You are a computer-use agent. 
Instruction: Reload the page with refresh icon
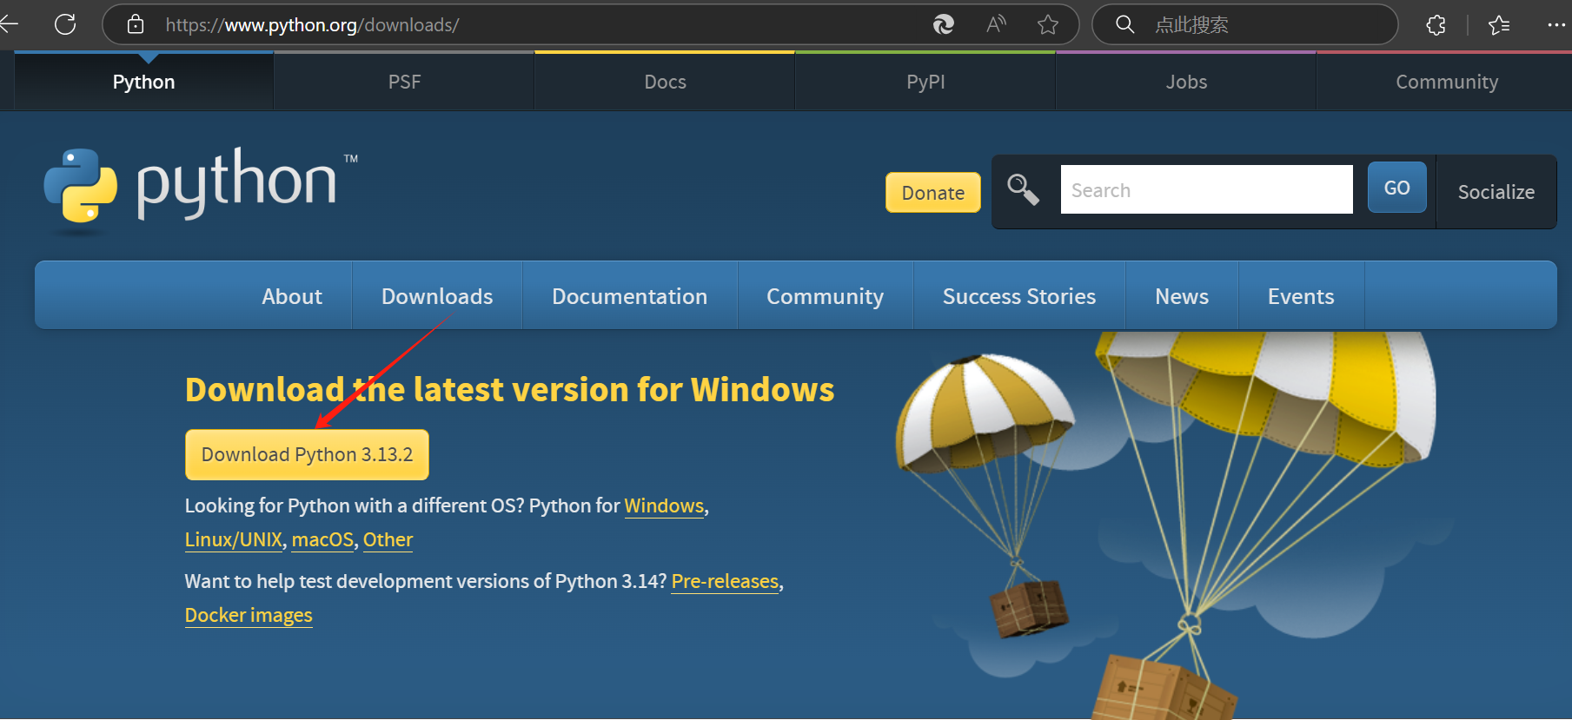(x=65, y=24)
